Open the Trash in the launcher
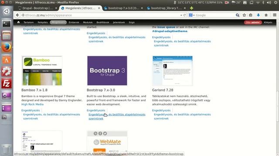Screen dimensions: 279x156 coord(7,149)
